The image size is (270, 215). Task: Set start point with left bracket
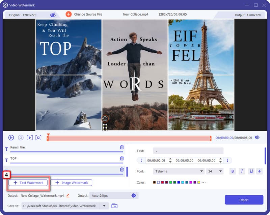[141, 161]
